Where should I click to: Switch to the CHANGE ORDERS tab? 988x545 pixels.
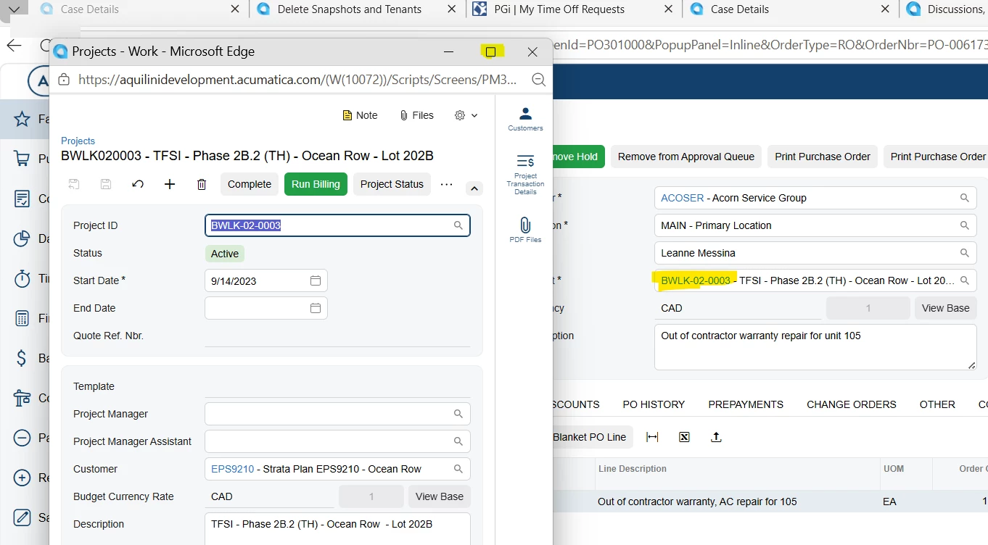(x=852, y=404)
